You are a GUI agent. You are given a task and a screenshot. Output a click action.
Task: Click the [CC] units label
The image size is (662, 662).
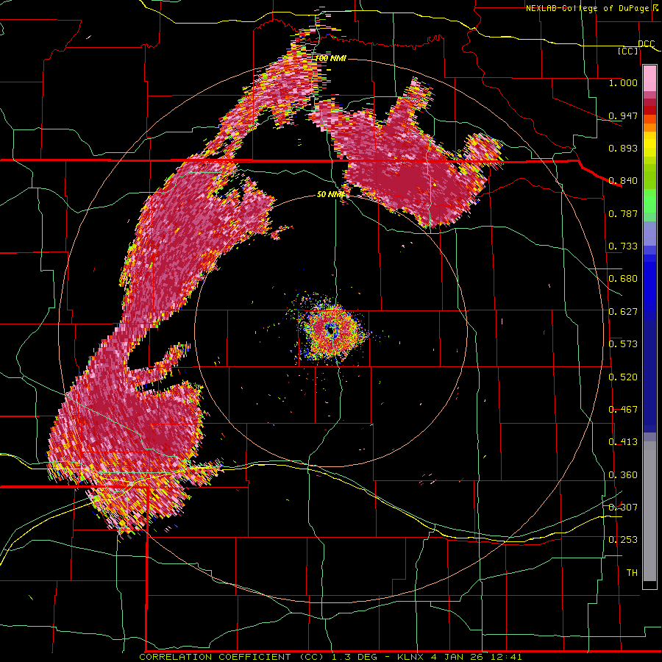[628, 51]
